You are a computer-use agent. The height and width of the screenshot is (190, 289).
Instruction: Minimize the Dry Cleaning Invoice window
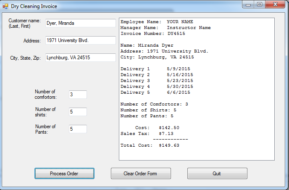[249, 5]
